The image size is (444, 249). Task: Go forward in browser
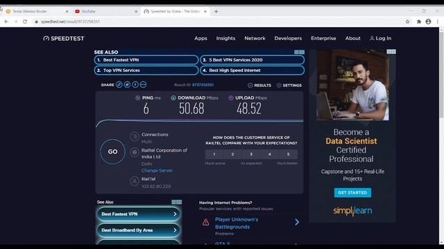point(15,21)
